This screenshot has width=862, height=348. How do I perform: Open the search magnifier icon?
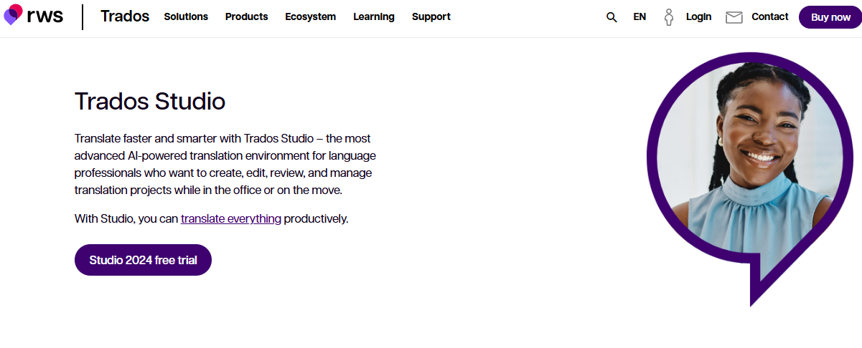click(612, 17)
